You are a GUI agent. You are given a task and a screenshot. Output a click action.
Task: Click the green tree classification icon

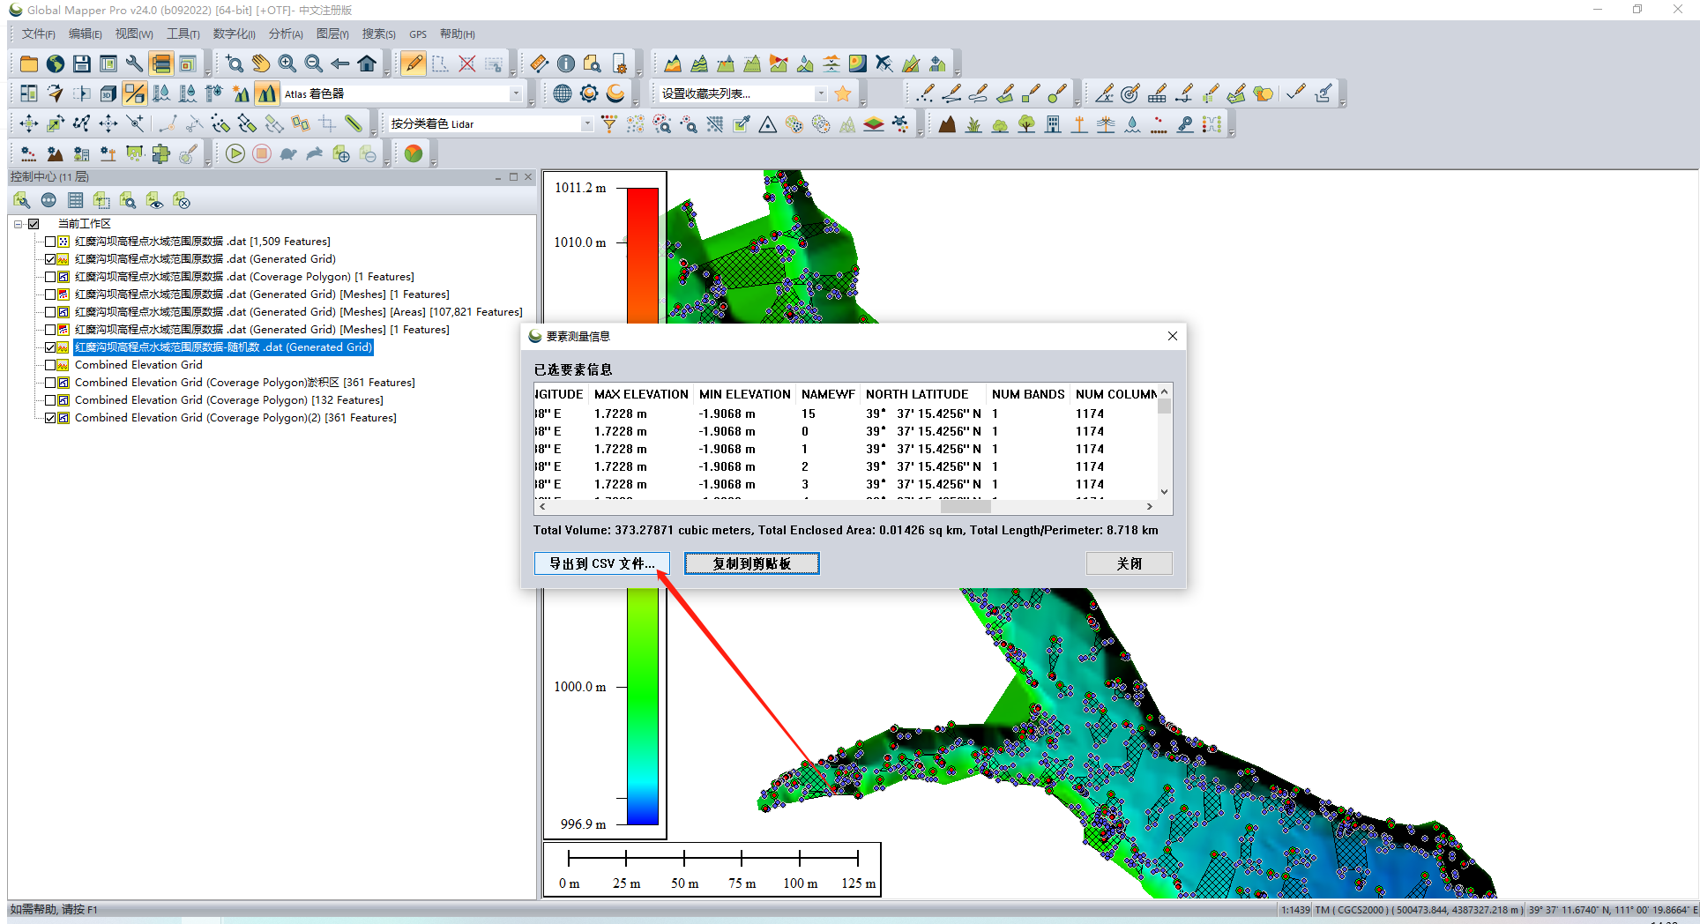click(1026, 124)
